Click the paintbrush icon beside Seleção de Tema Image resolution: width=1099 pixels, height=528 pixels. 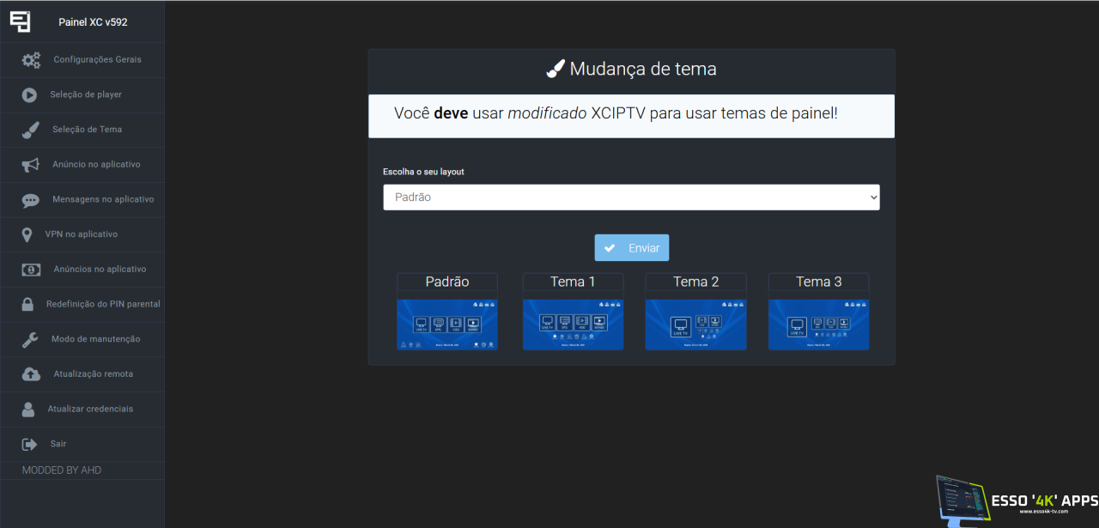tap(30, 130)
